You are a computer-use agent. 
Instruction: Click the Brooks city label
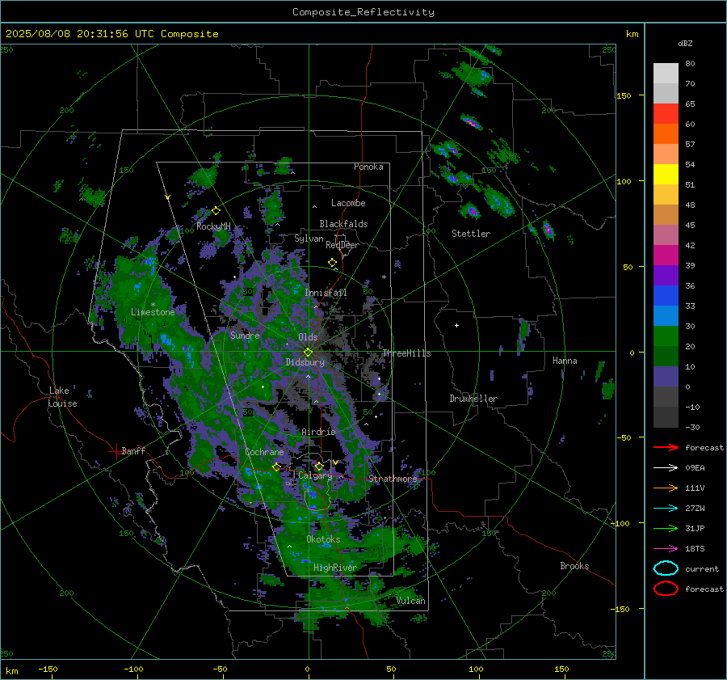[x=574, y=566]
